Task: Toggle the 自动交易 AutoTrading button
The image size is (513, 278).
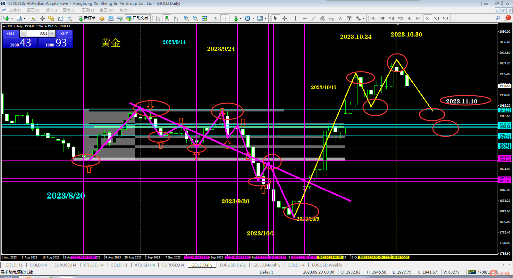Action: [x=137, y=18]
